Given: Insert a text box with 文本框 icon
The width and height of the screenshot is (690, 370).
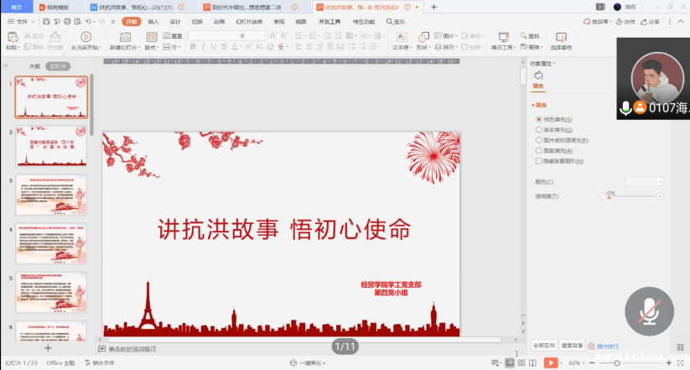Looking at the screenshot, I should [x=401, y=37].
